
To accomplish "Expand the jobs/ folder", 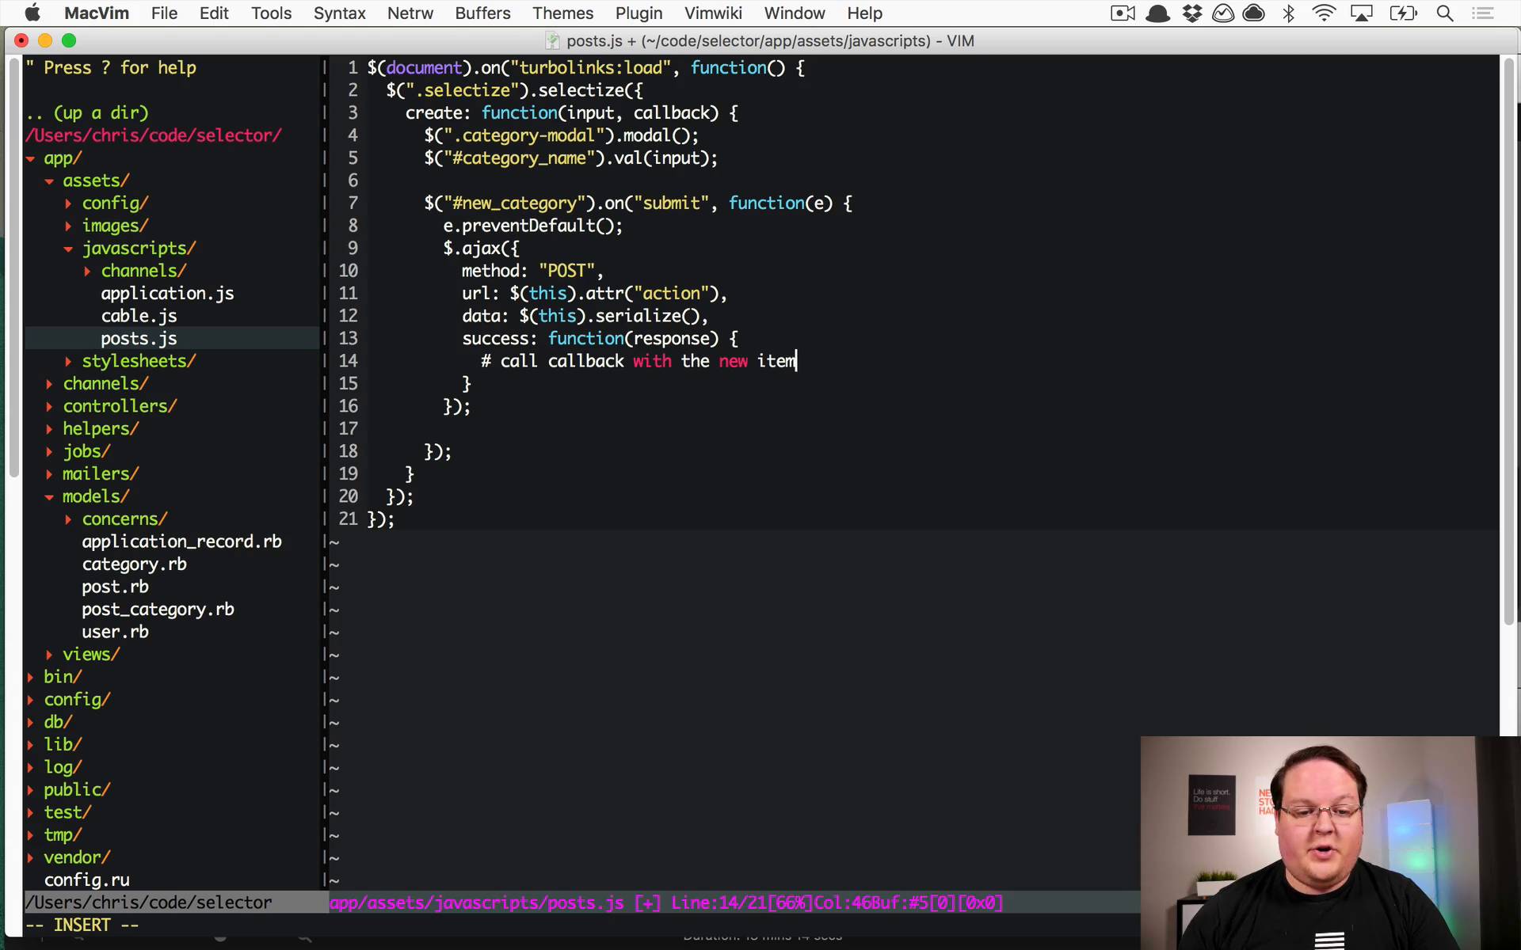I will [49, 452].
